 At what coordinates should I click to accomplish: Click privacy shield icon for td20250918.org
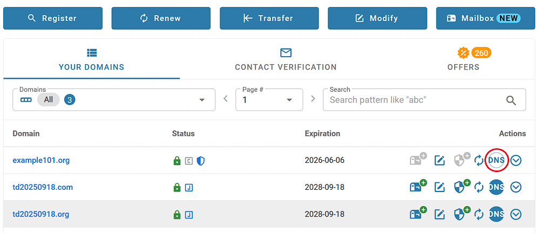[461, 214]
